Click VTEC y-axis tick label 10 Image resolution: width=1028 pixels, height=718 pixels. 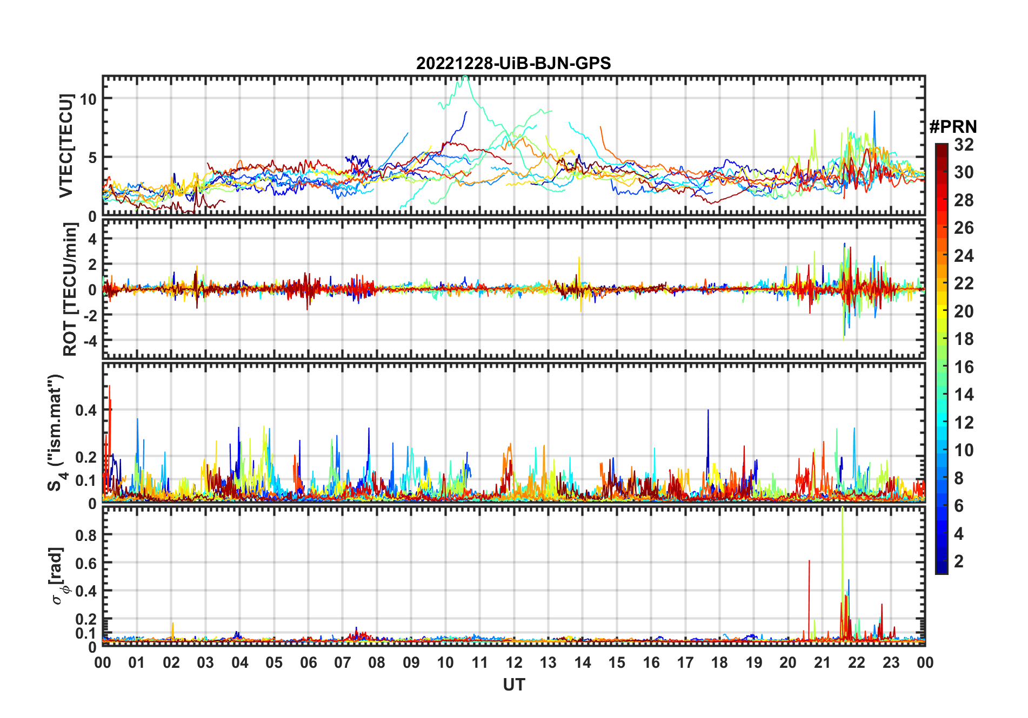(88, 98)
